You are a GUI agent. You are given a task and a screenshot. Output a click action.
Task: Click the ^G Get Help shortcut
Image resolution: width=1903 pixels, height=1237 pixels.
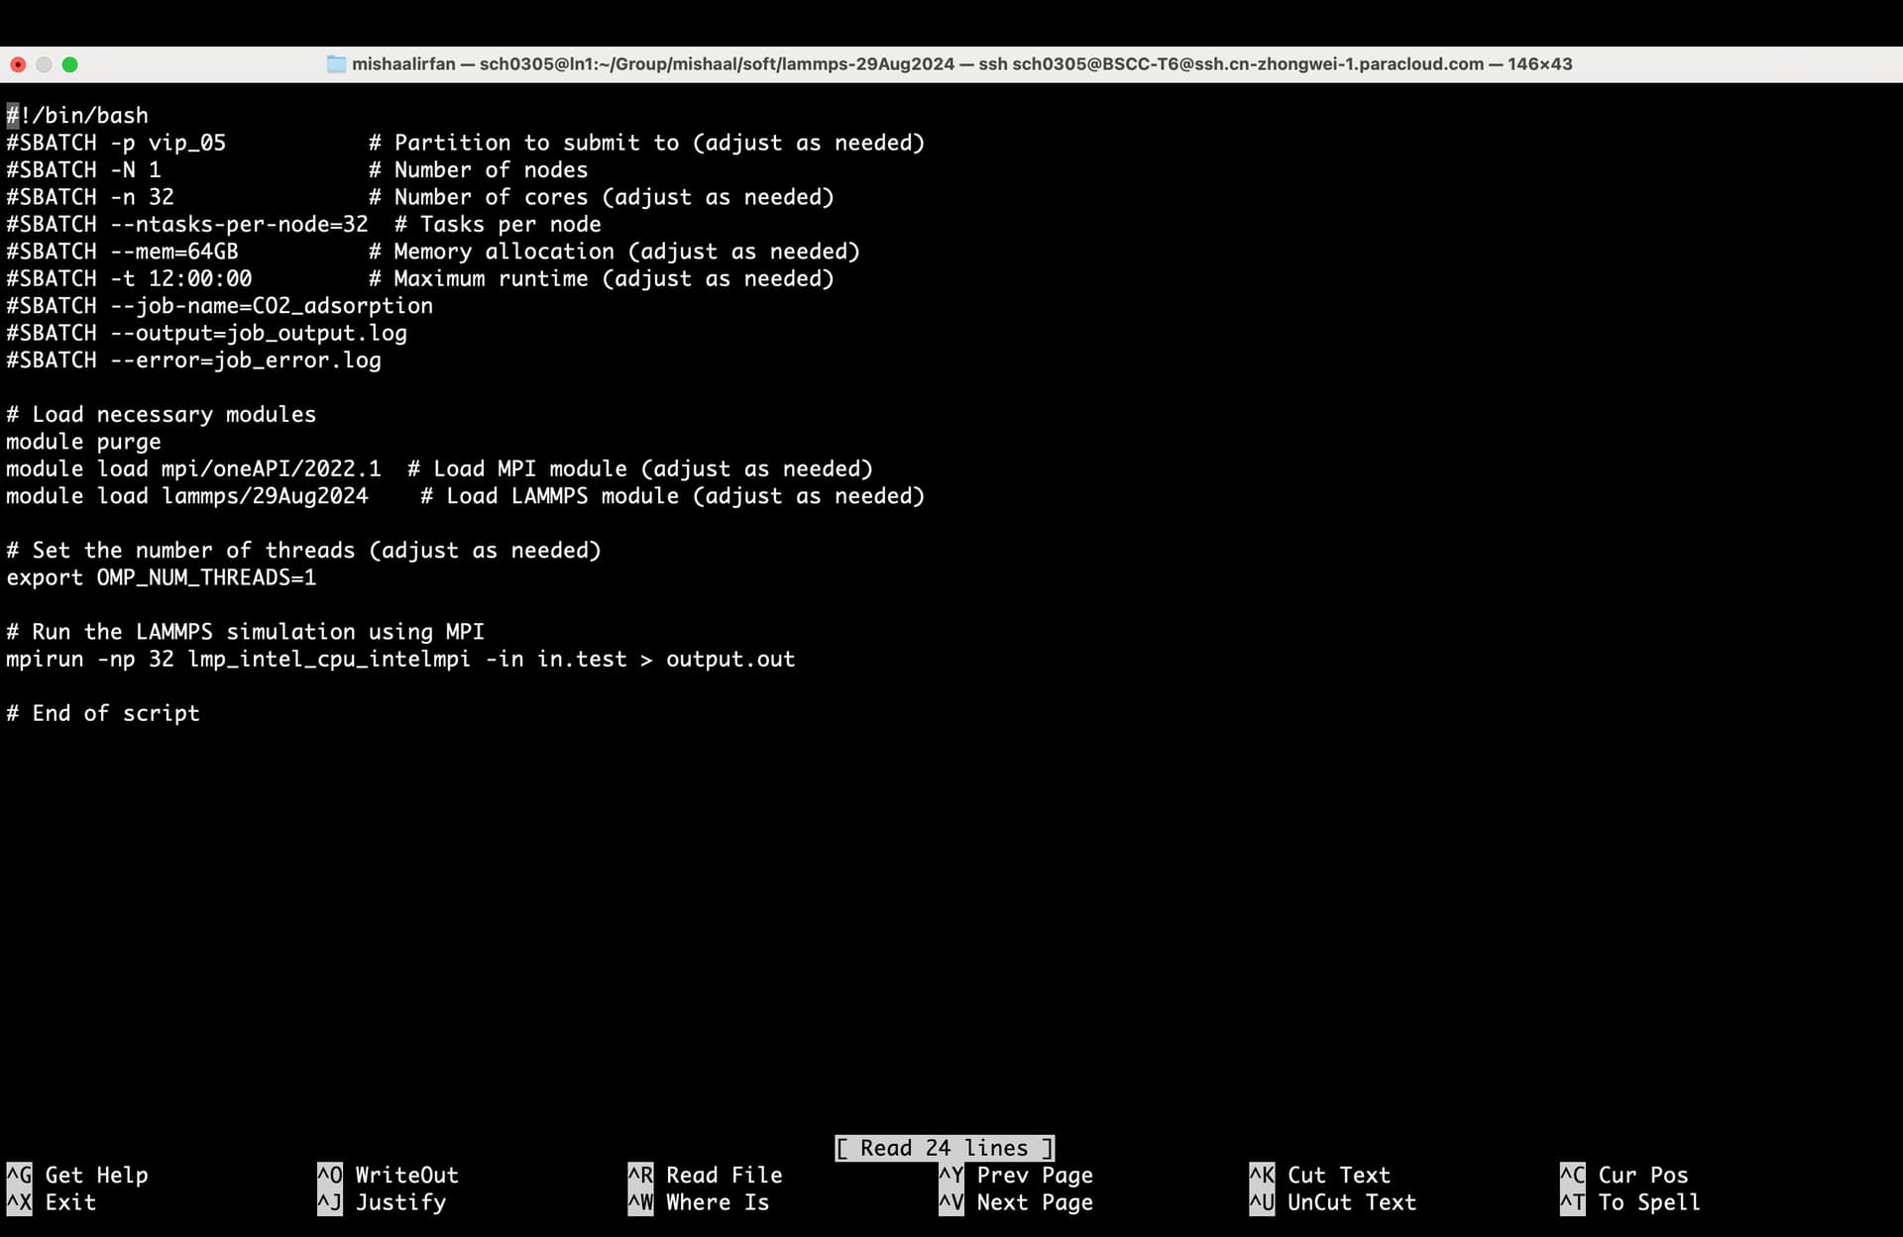[x=77, y=1175]
